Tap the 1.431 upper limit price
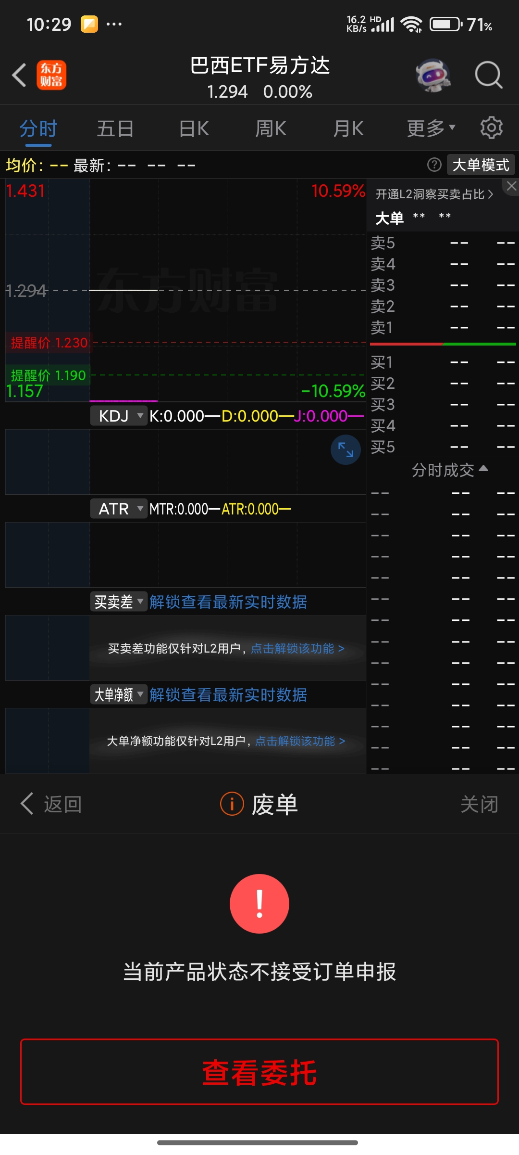The width and height of the screenshot is (519, 1155). coord(25,191)
